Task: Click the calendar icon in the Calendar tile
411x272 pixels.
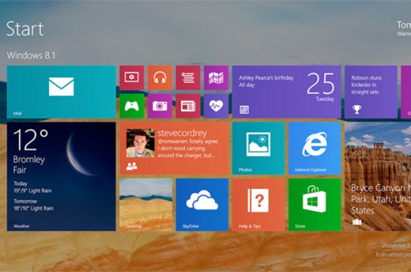Action: [x=244, y=109]
